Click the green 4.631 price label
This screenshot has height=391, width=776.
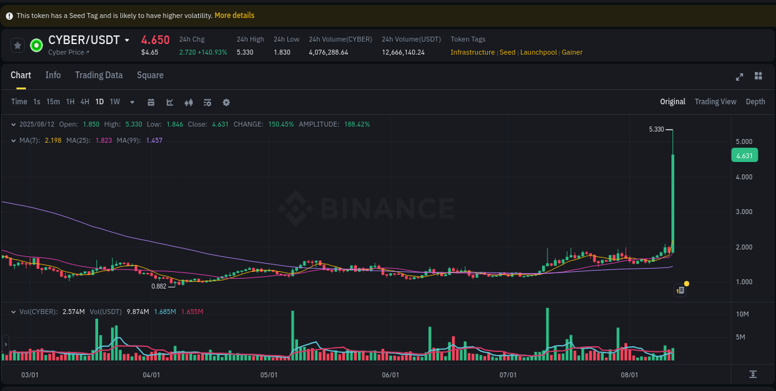[744, 155]
